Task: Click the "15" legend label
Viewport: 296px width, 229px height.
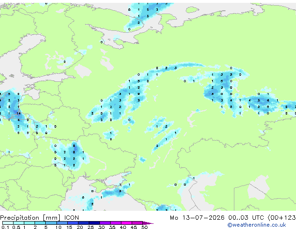Action: point(69,227)
